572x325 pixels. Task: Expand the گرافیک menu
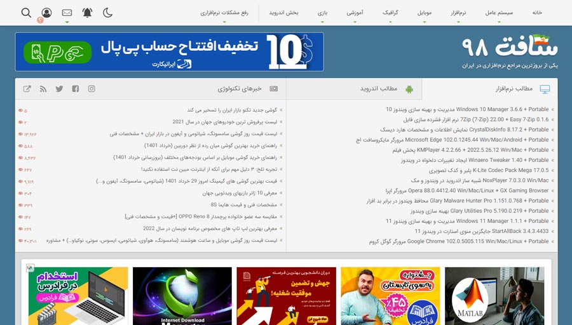390,13
